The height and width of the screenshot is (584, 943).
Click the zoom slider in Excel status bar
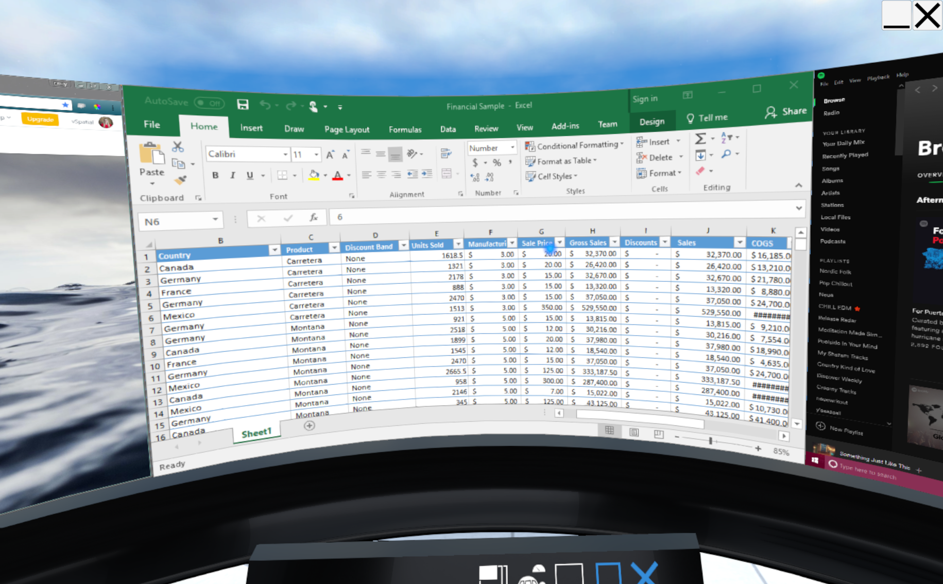(710, 441)
